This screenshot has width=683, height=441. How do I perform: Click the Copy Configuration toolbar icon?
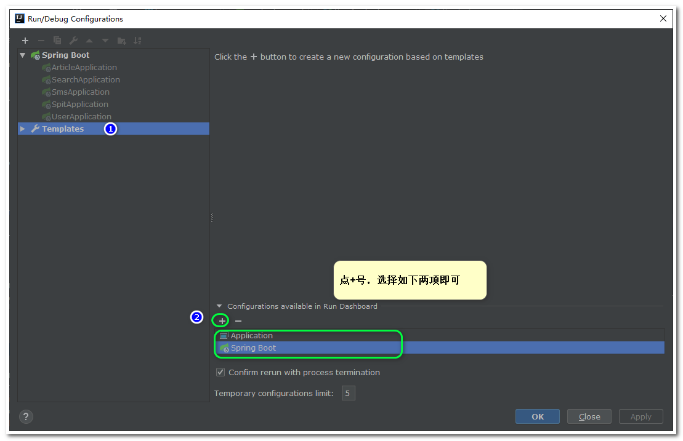point(57,41)
